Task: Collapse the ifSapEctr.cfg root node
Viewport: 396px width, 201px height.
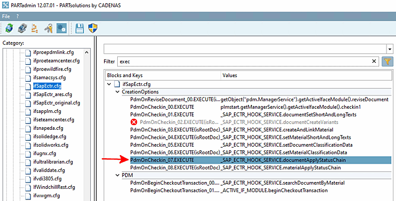Action: click(109, 84)
